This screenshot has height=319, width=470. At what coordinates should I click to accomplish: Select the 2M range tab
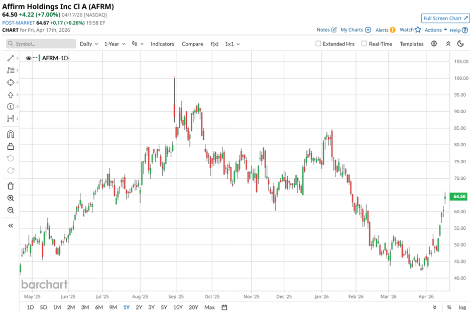tap(71, 307)
